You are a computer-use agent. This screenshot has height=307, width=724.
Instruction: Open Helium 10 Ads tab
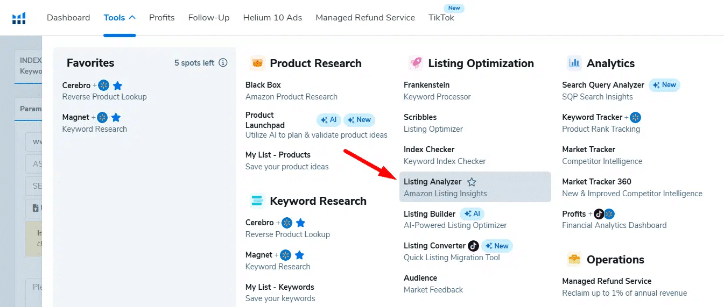point(272,18)
